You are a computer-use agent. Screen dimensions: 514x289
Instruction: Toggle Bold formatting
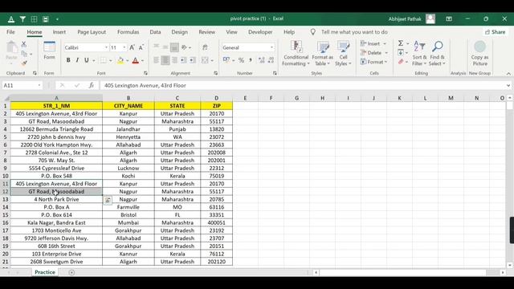[68, 60]
